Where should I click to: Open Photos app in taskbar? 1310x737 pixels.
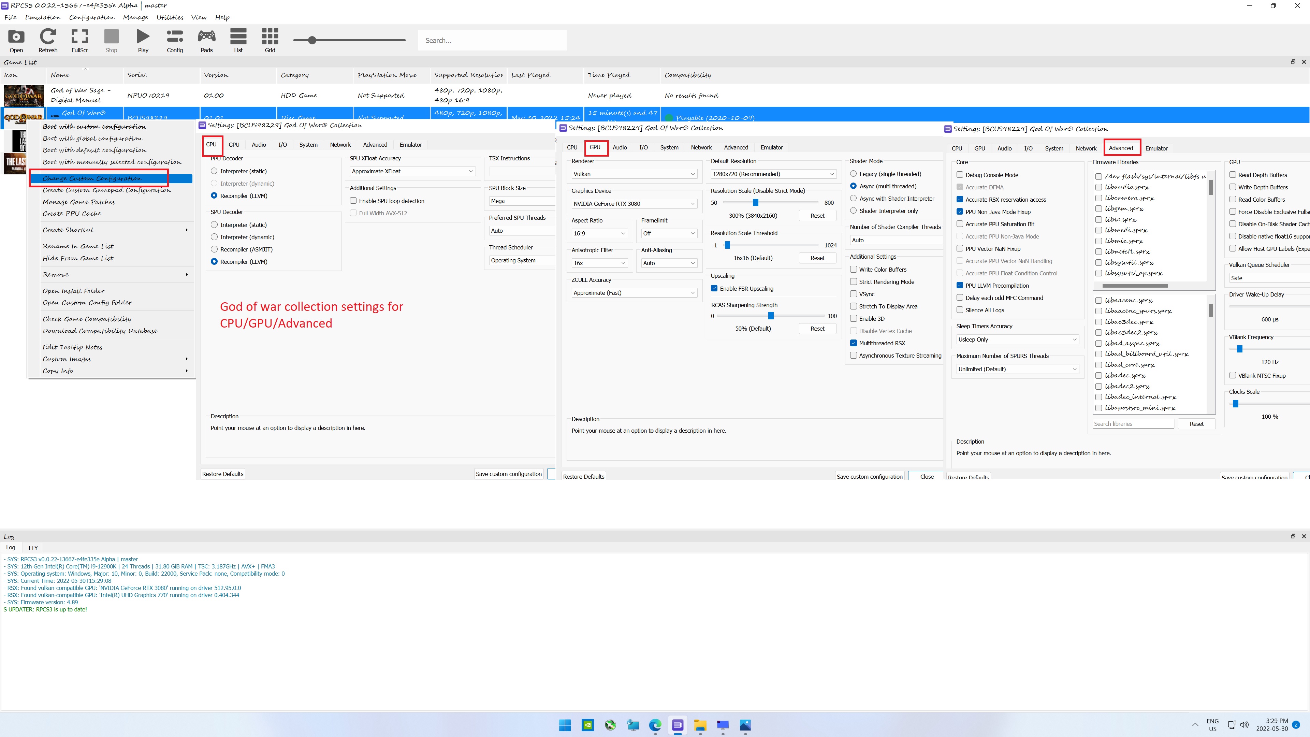745,725
